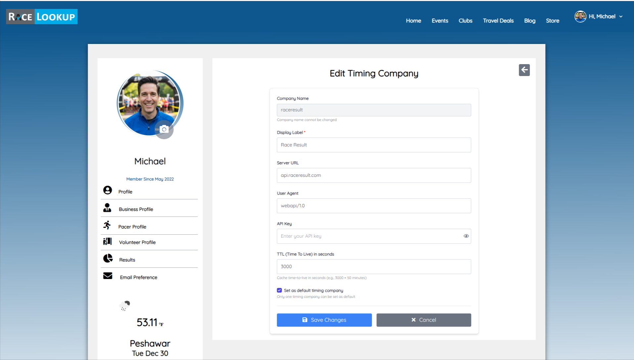Click the Business Profile icon
This screenshot has width=634, height=360.
pos(107,208)
